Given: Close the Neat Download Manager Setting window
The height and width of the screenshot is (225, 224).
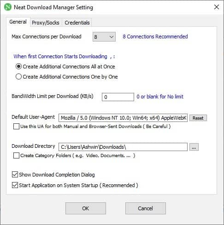Looking at the screenshot, I should pyautogui.click(x=217, y=7).
